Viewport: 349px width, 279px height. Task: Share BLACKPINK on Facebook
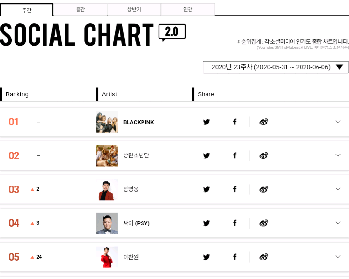click(x=235, y=122)
